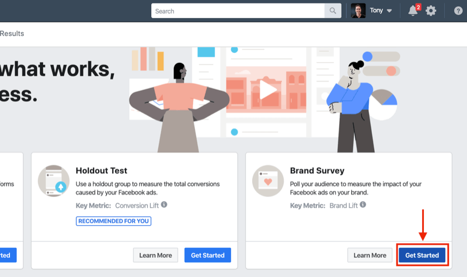
Task: Click the info icon beside Conversion Lift
Action: point(164,205)
